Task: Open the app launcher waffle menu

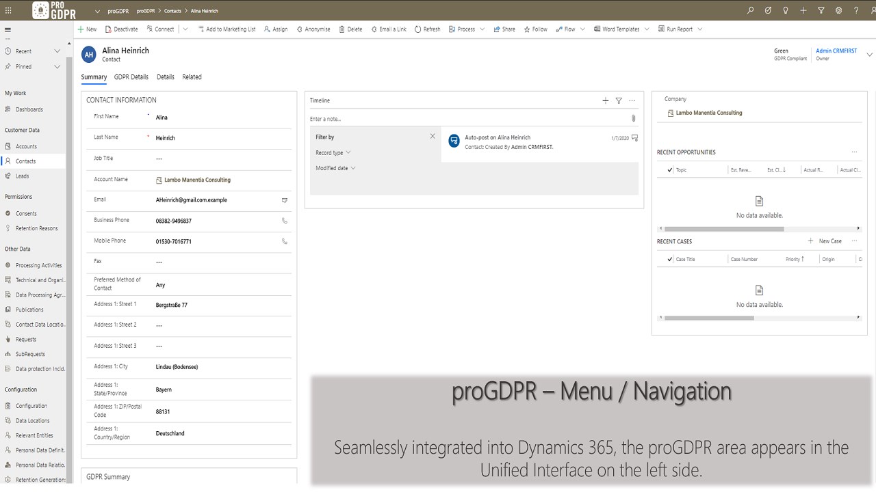Action: pos(8,10)
